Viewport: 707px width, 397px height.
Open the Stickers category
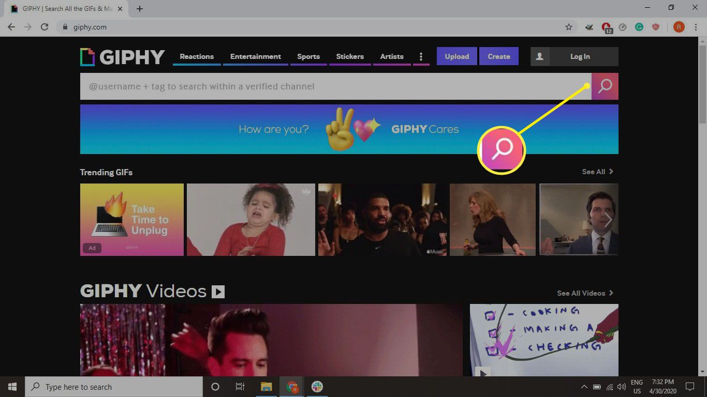(350, 56)
